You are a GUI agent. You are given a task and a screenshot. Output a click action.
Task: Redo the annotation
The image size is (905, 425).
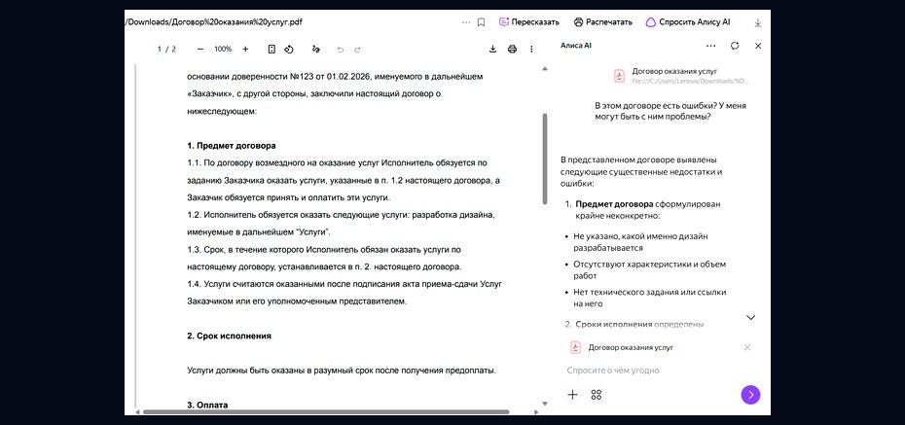tap(357, 49)
